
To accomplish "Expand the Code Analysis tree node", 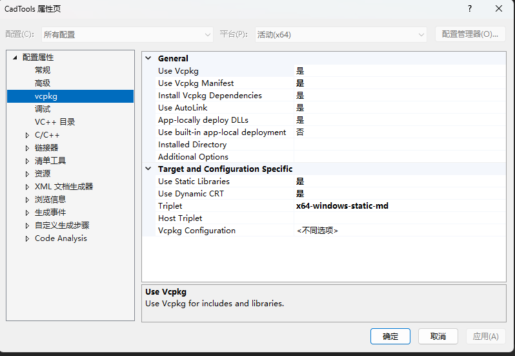I will 27,238.
